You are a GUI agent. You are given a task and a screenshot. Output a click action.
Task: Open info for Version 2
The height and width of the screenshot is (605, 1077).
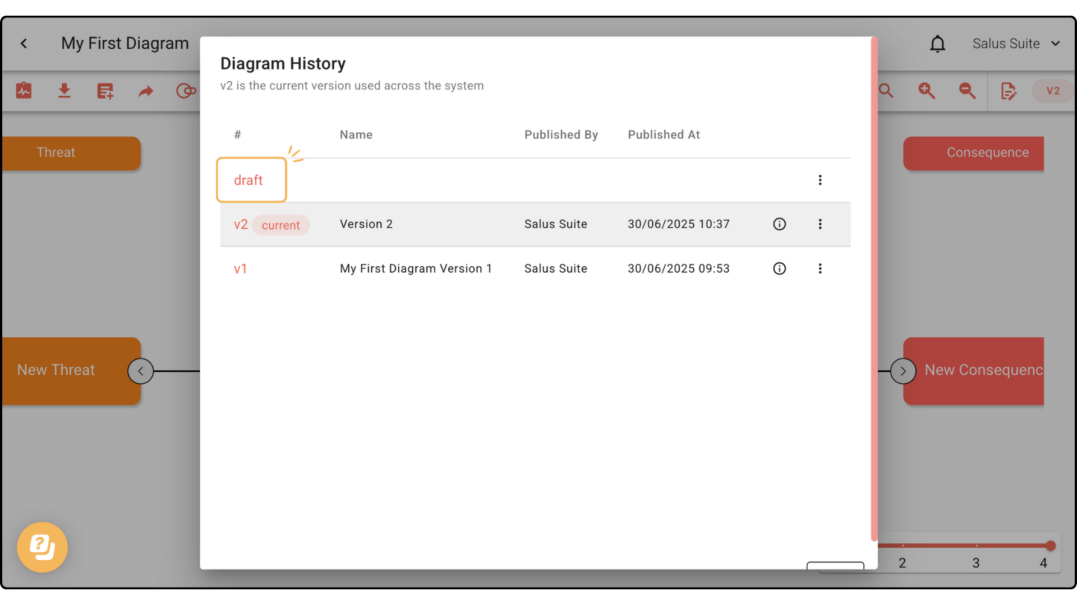[779, 224]
